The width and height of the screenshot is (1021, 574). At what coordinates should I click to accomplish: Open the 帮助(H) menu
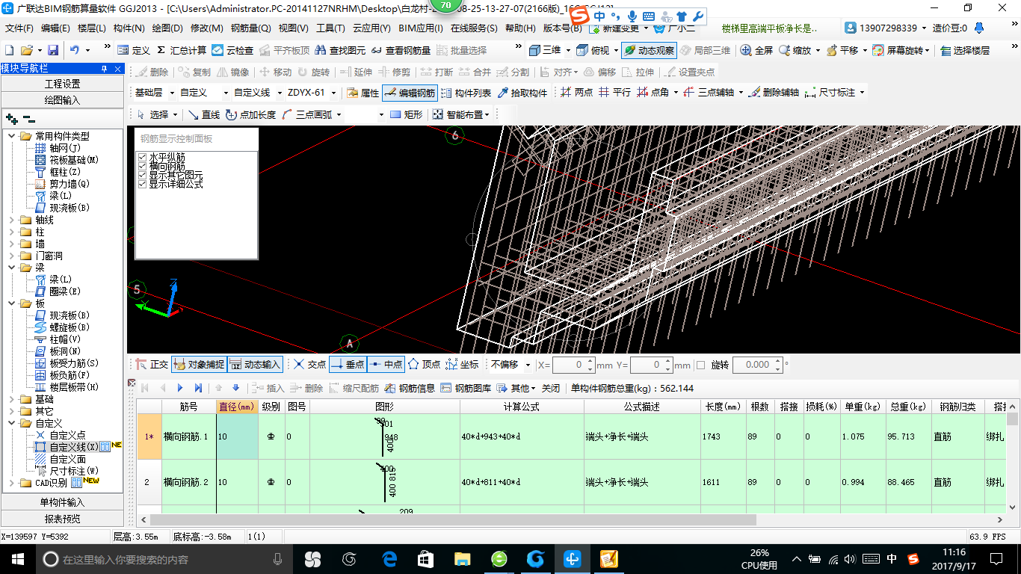click(x=520, y=28)
